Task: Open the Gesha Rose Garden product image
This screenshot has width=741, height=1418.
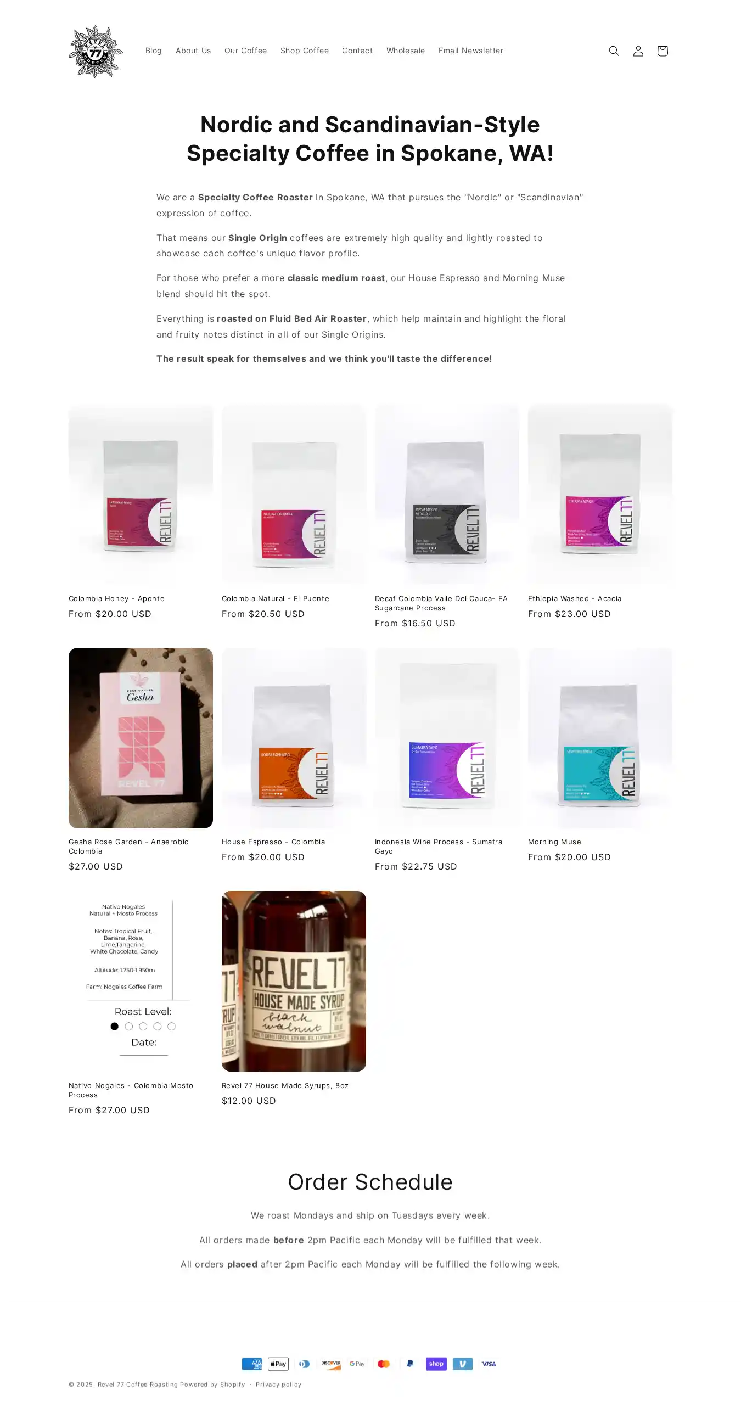Action: pos(141,738)
